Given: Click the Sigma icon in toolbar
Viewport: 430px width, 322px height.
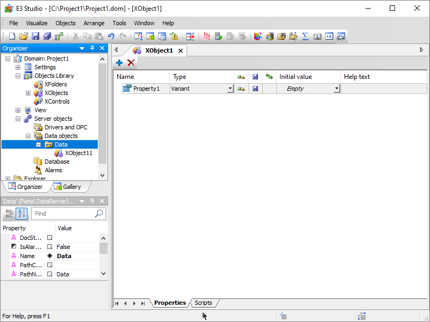Looking at the screenshot, I should (305, 36).
